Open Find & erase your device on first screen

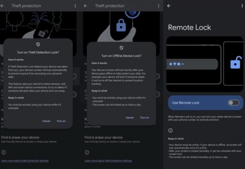pos(29,139)
